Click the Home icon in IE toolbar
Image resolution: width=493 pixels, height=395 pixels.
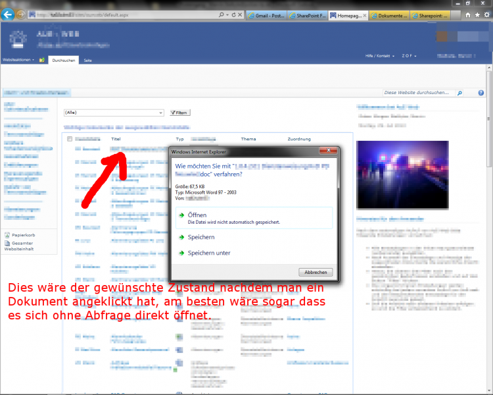click(468, 14)
